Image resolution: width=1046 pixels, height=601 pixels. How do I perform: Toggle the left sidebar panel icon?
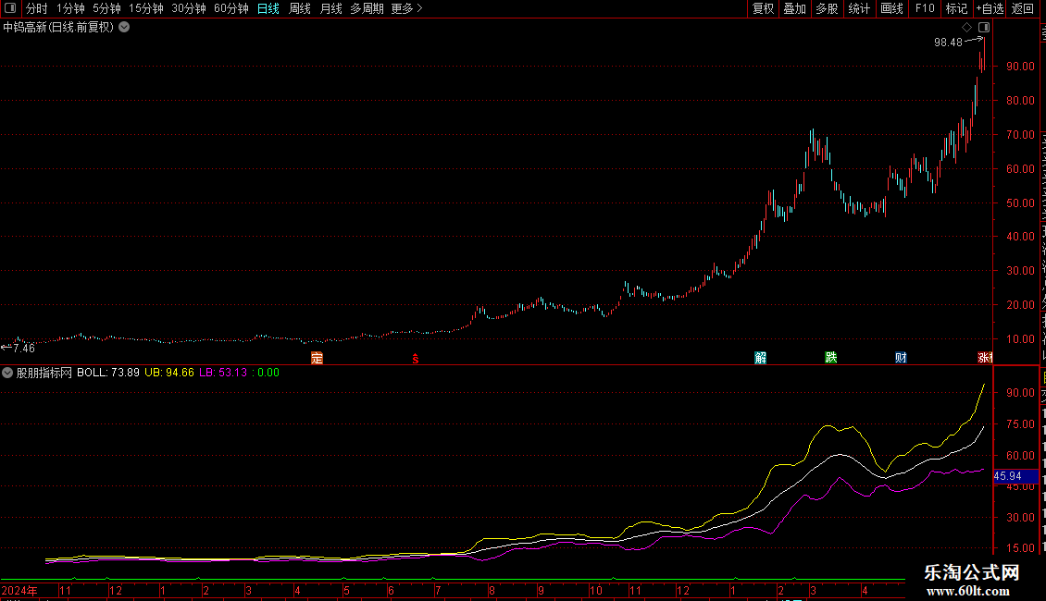pos(10,8)
